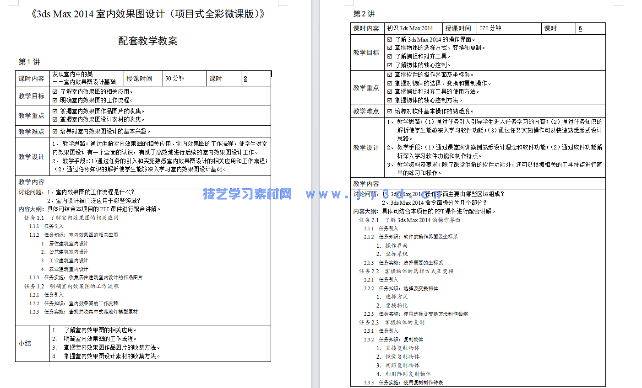Screen dimensions: 642x388
Task: Select the "任务1.1 了解室内效果图的相关应用" outline entry
Action: coord(71,218)
